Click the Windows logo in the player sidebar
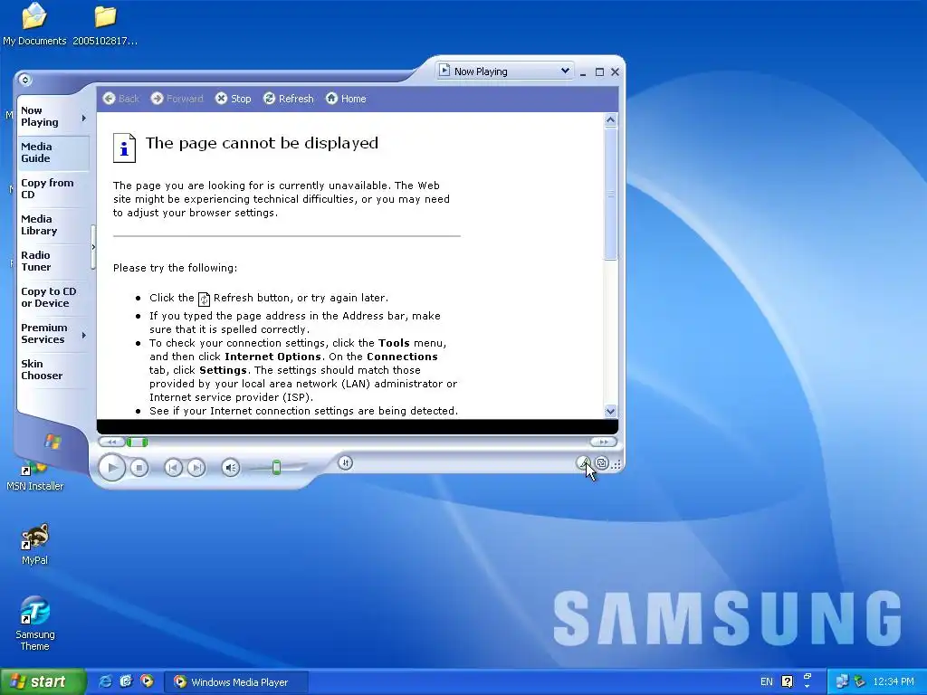Viewport: 927px width, 695px height. 53,442
